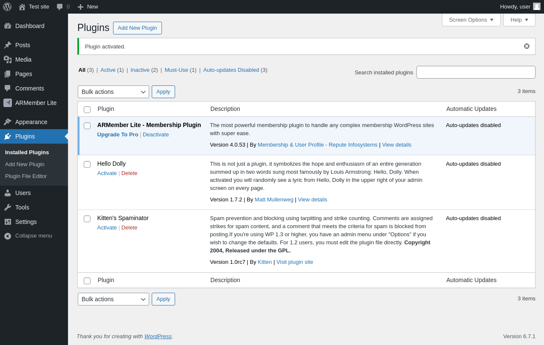Click Visit plugin site link

tap(295, 262)
